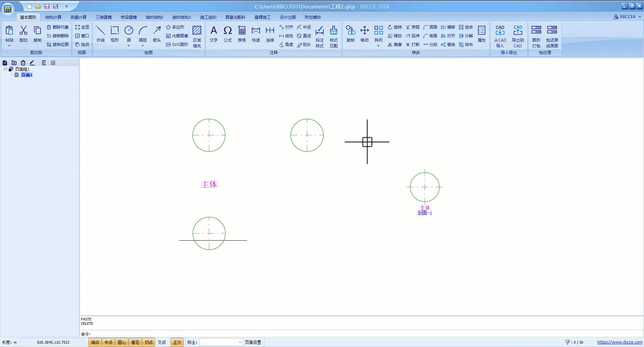Open the 标注 dropdown in status bar

[x=221, y=342]
